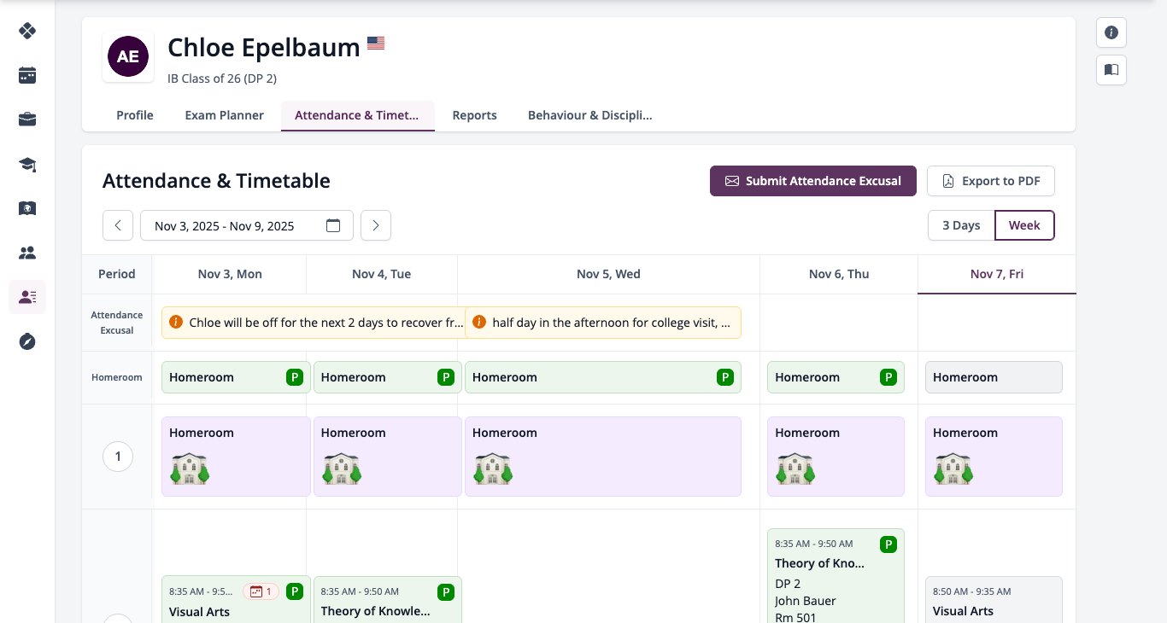Click Thursday's Theory of Knowledge class card
Image resolution: width=1167 pixels, height=623 pixels.
tap(836, 575)
